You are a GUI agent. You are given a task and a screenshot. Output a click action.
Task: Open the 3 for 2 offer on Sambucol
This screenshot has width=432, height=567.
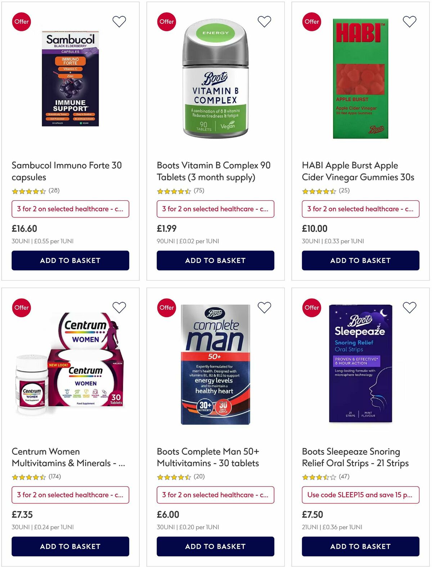tap(71, 209)
